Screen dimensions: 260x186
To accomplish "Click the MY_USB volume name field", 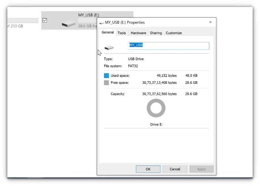I will [x=169, y=46].
